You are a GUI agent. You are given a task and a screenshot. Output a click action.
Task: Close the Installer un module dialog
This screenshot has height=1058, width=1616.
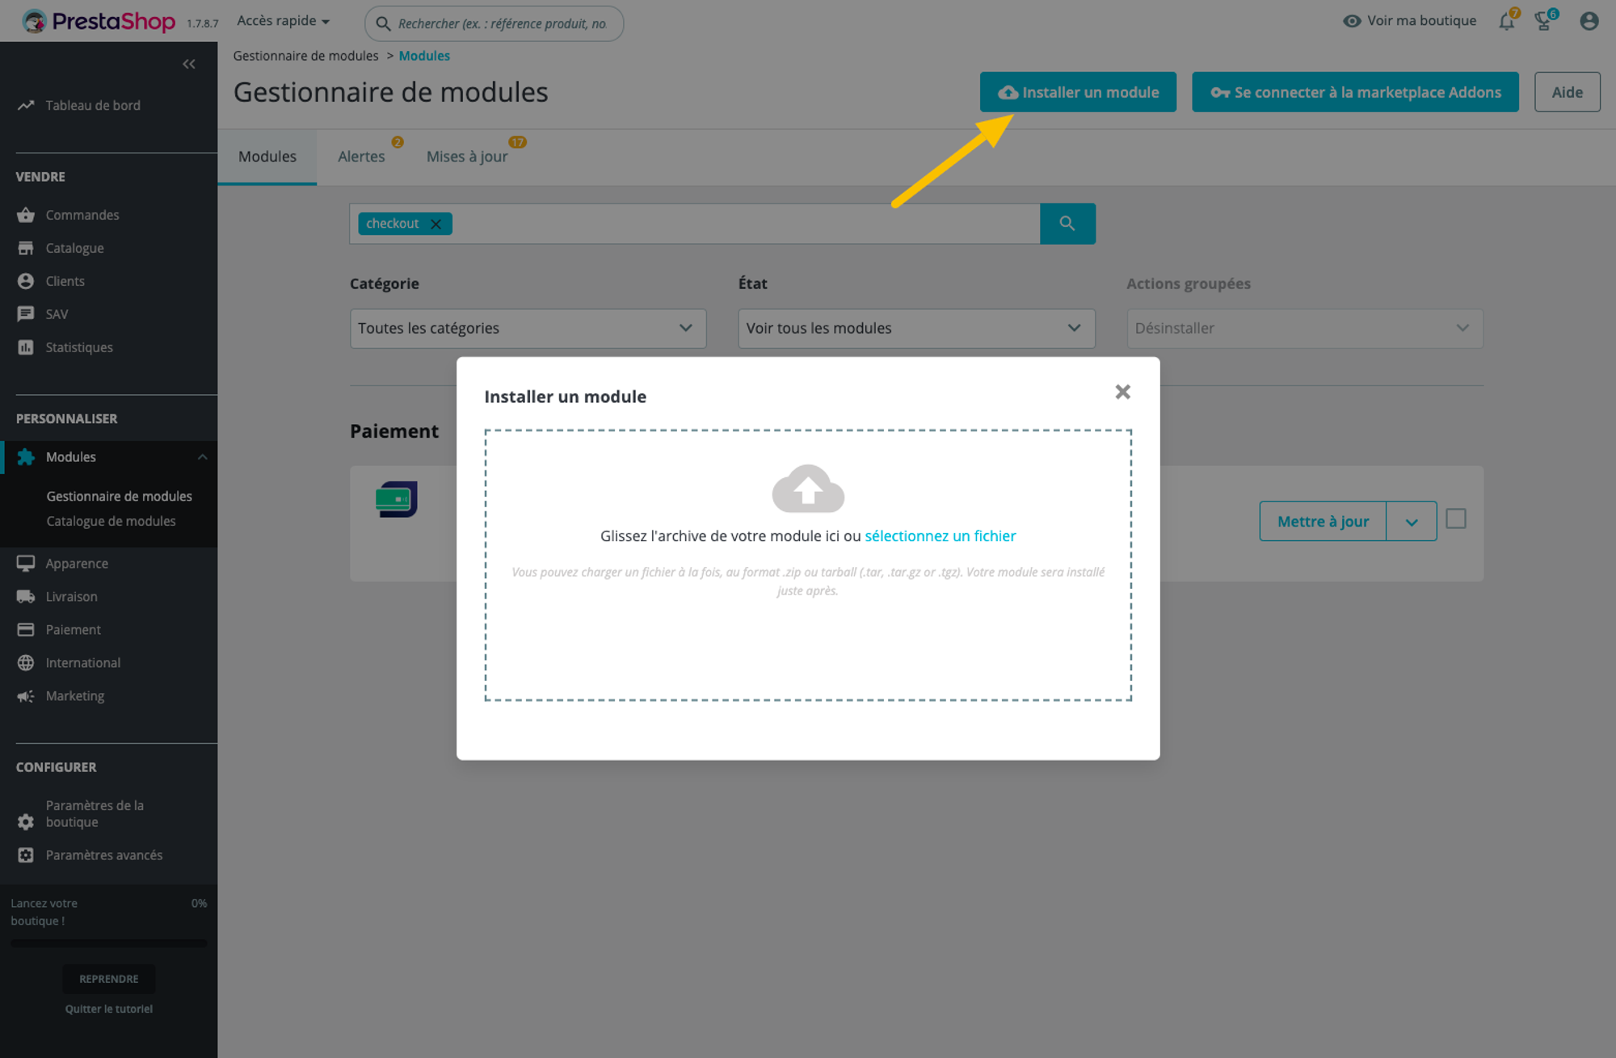tap(1122, 392)
